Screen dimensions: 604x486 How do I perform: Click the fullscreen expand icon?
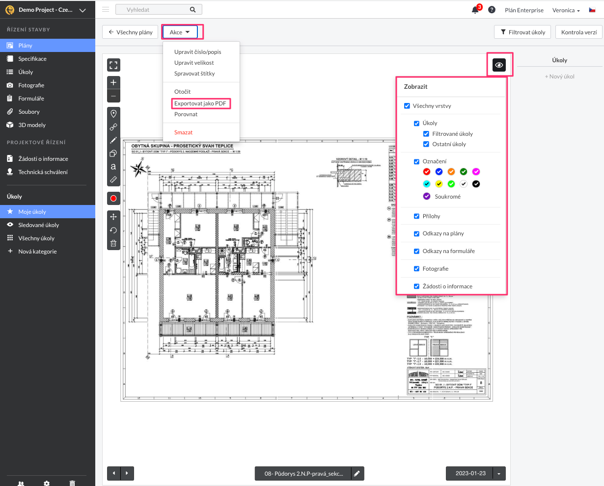click(x=113, y=65)
